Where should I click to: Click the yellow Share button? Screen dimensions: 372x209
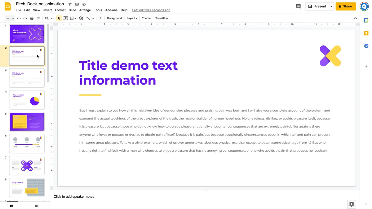click(x=346, y=6)
